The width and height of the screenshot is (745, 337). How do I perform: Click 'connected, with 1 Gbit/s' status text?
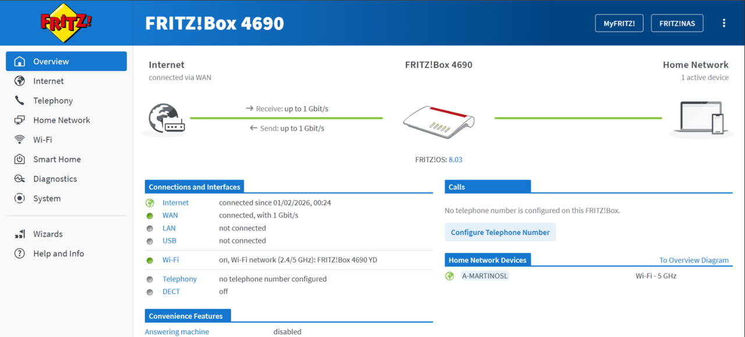(258, 215)
